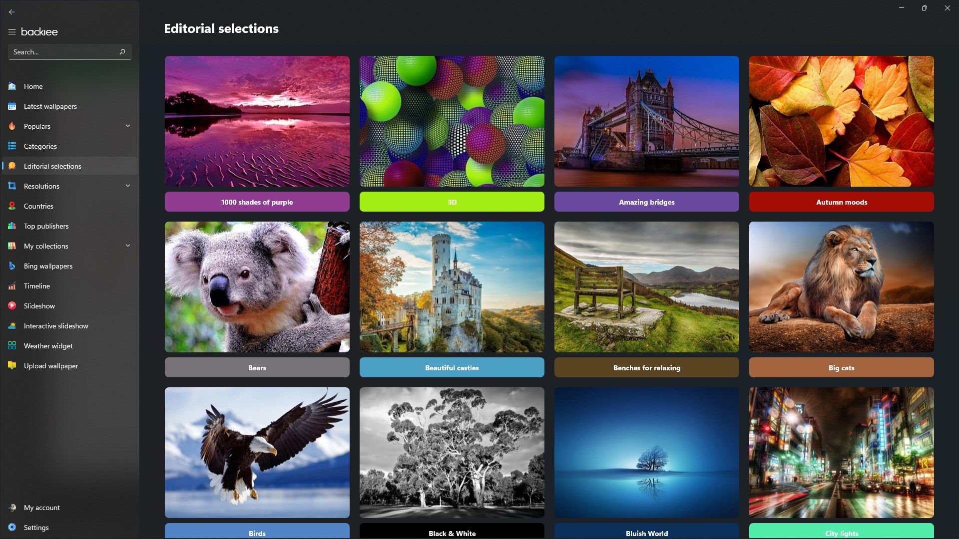This screenshot has height=539, width=959.
Task: Click the Upload wallpaper icon
Action: click(x=12, y=365)
